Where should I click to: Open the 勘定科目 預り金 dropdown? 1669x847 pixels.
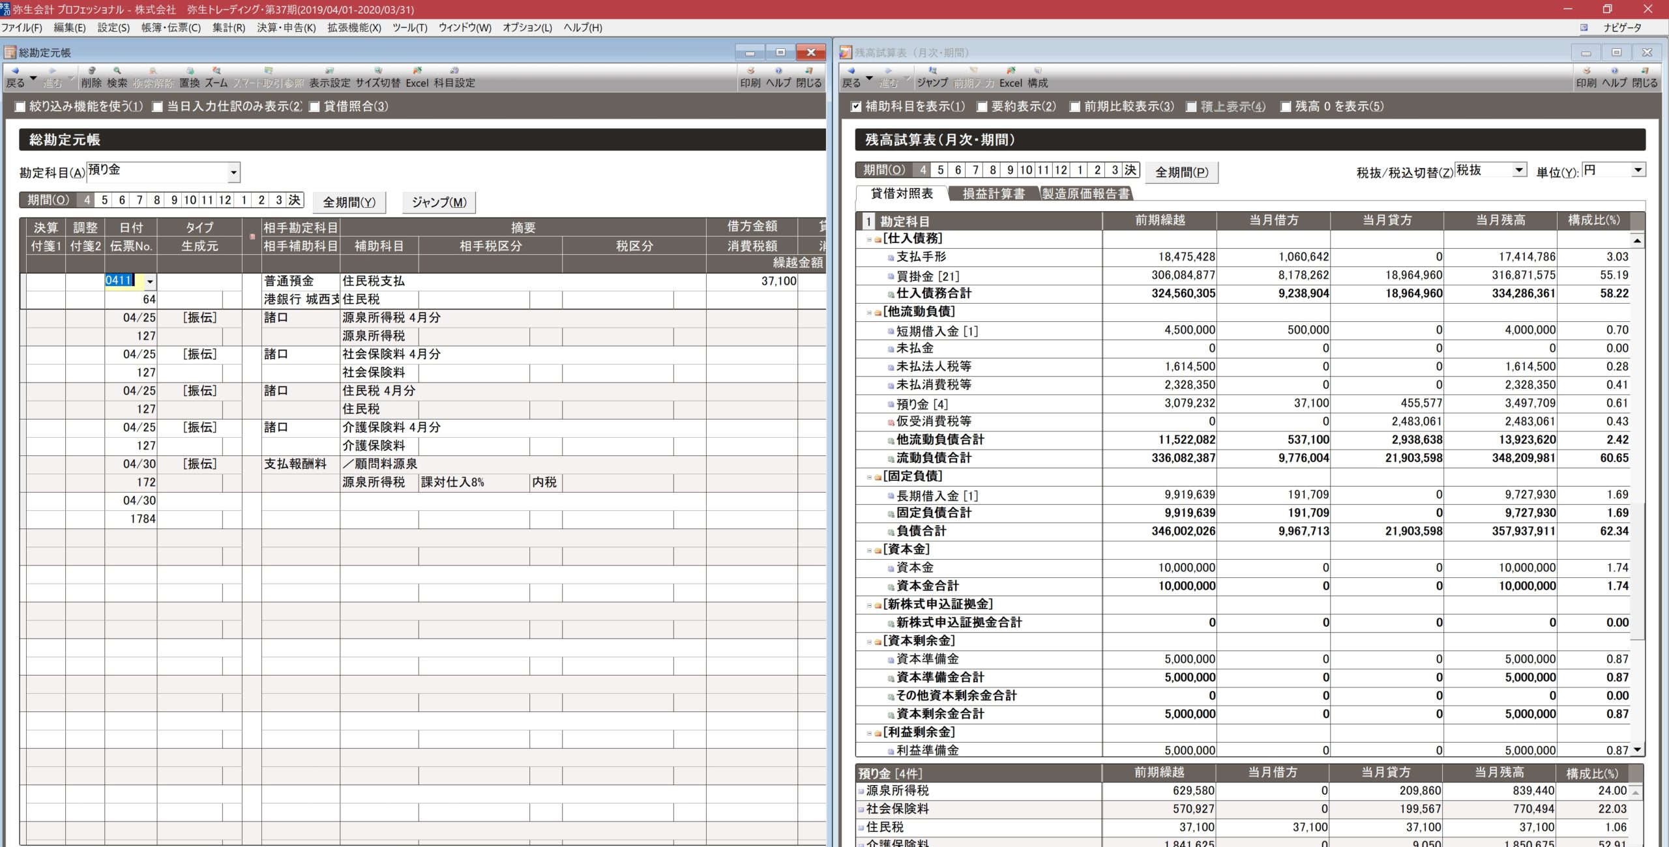point(233,173)
